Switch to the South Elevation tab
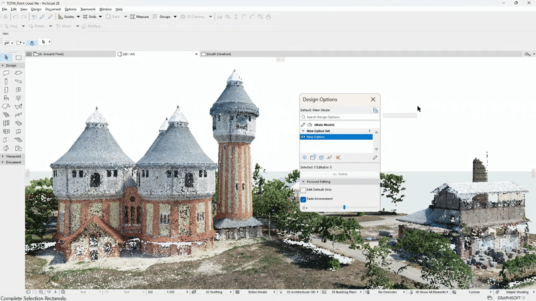The height and width of the screenshot is (301, 536). coord(218,54)
